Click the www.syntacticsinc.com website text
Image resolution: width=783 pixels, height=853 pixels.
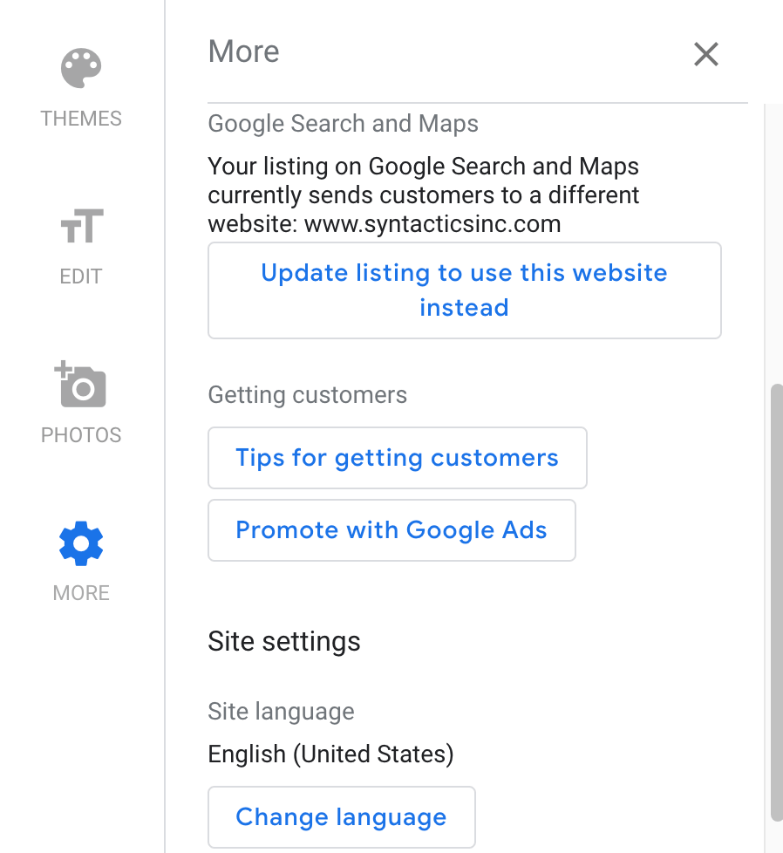click(432, 224)
